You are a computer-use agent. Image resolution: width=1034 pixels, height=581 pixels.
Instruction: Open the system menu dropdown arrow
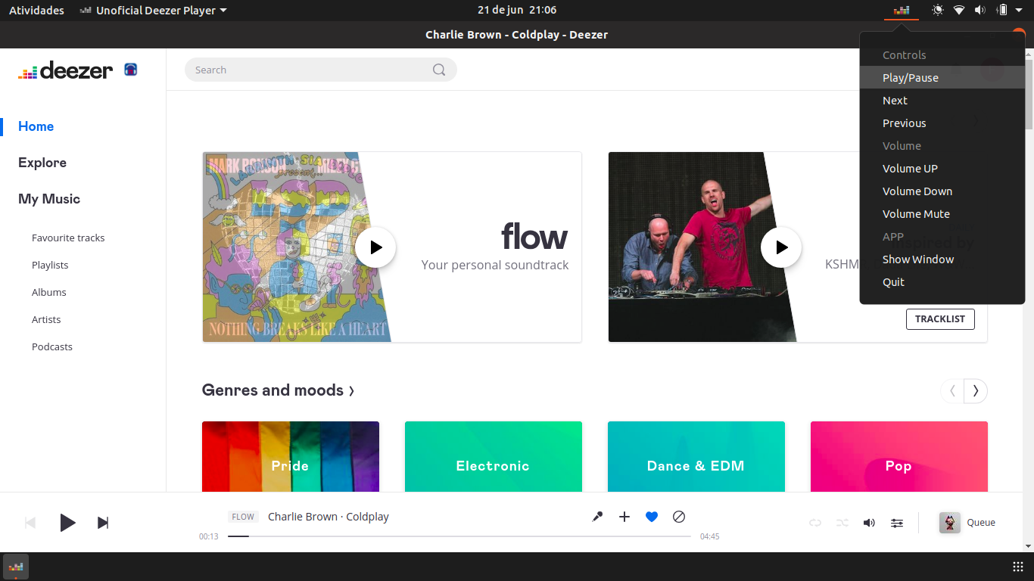1019,11
